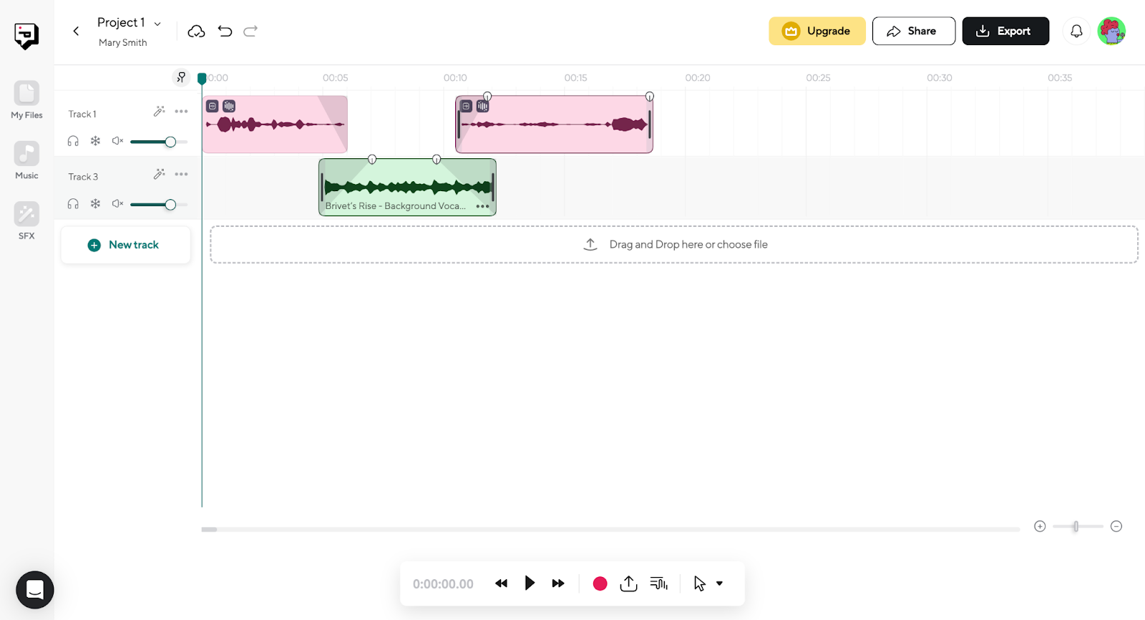Image resolution: width=1145 pixels, height=620 pixels.
Task: Fast forward the playback
Action: click(558, 583)
